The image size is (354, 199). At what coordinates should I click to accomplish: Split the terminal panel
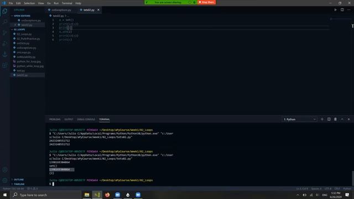tap(329, 119)
